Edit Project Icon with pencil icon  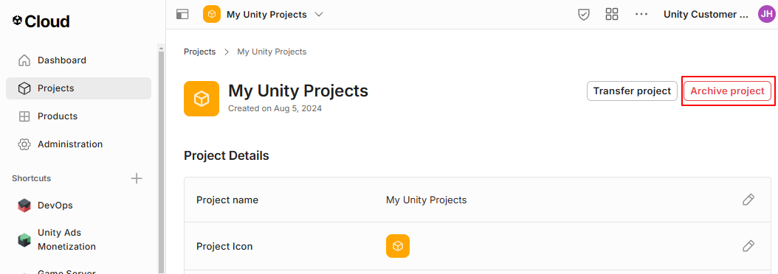(x=748, y=246)
